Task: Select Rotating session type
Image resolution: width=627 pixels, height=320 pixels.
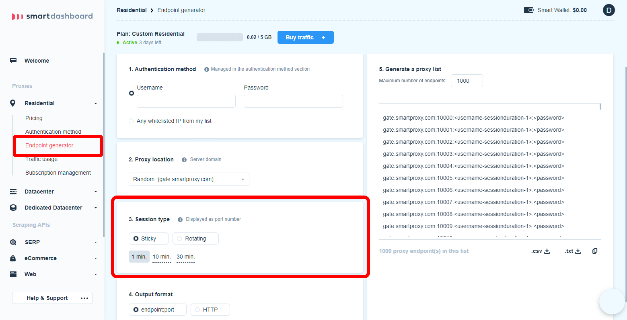Action: [195, 238]
